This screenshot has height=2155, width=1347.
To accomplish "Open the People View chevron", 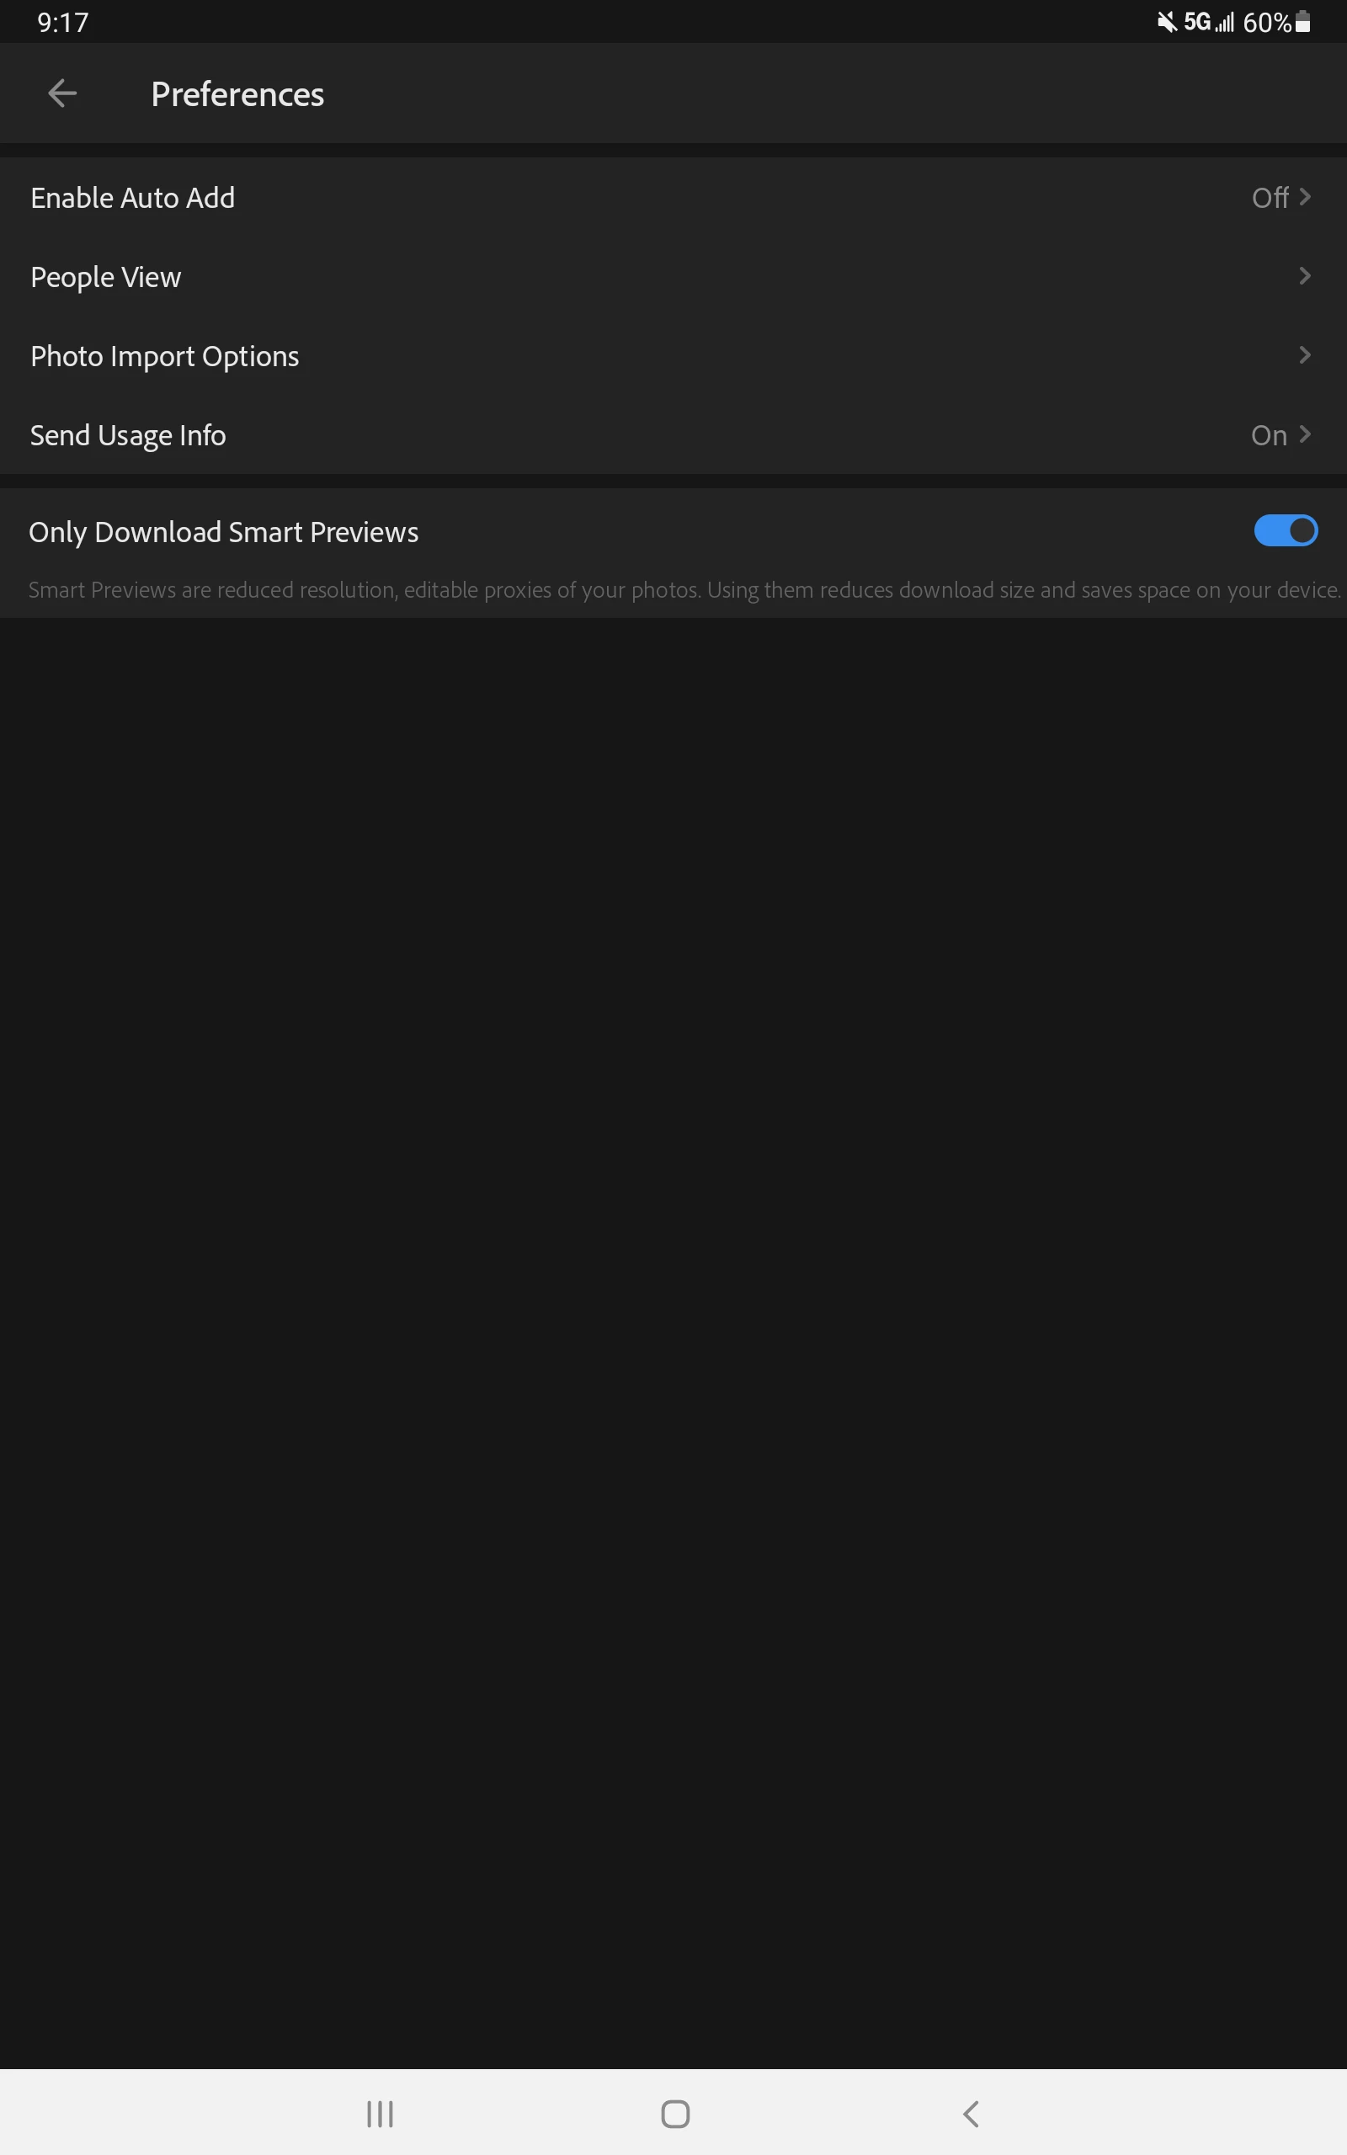I will [x=1305, y=276].
